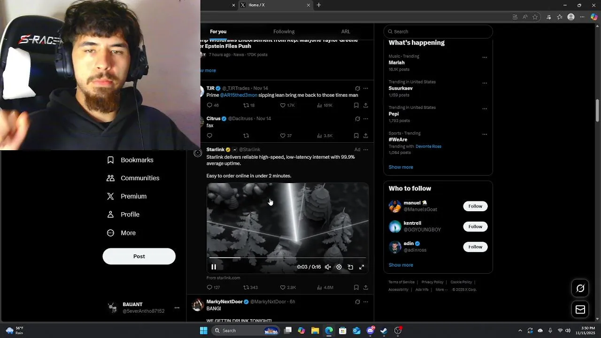Open more options on Starlink ad
The width and height of the screenshot is (601, 338).
(366, 150)
